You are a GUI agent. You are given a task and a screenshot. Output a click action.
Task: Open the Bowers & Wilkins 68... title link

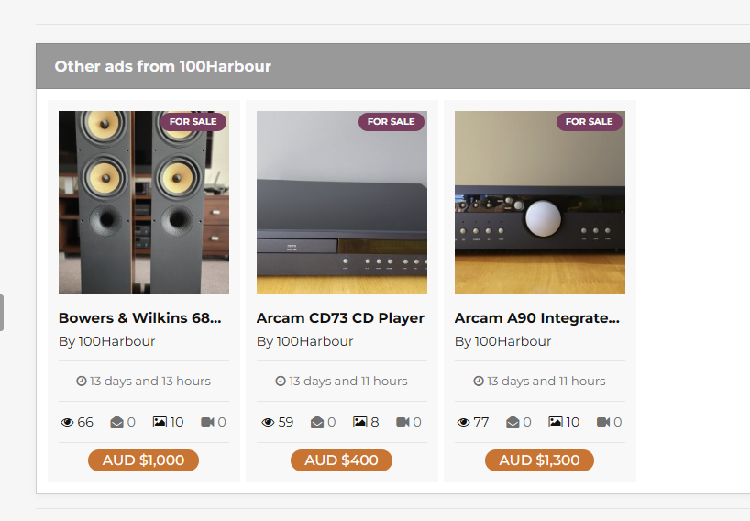pyautogui.click(x=140, y=318)
